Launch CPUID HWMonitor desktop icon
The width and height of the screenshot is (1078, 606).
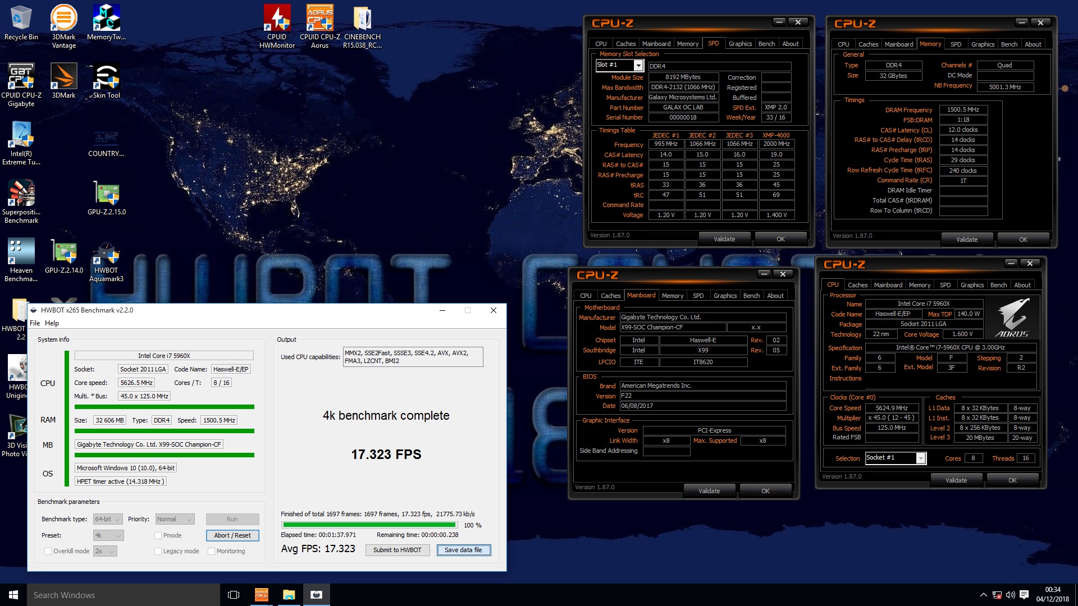[277, 26]
